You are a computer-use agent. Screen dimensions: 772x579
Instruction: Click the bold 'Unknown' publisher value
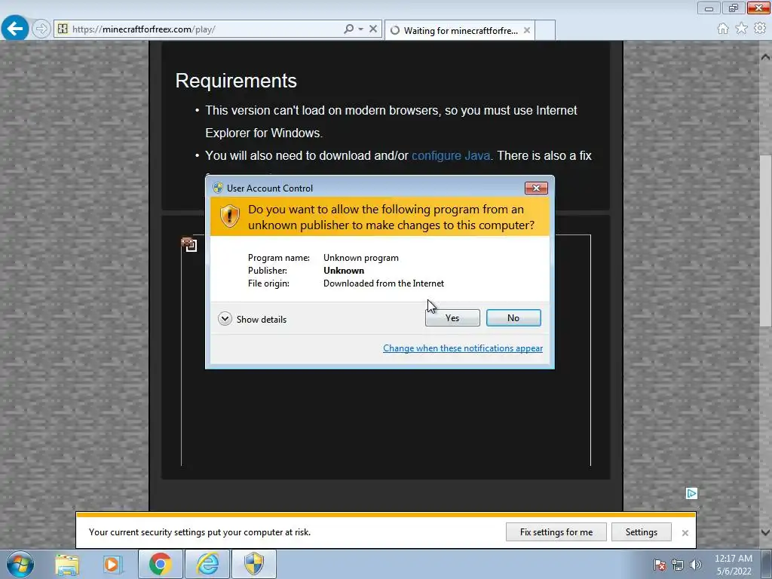pos(344,271)
